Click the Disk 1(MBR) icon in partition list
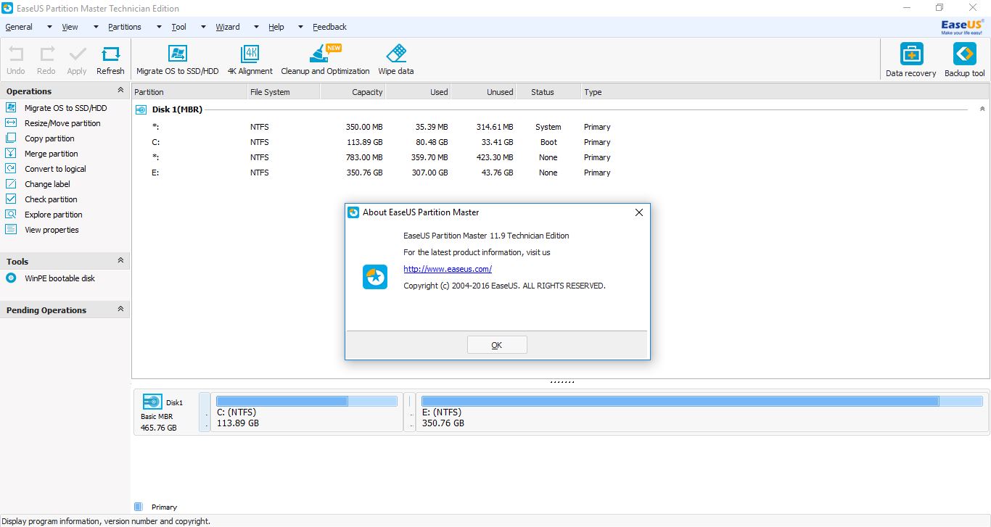This screenshot has height=527, width=991. (141, 109)
